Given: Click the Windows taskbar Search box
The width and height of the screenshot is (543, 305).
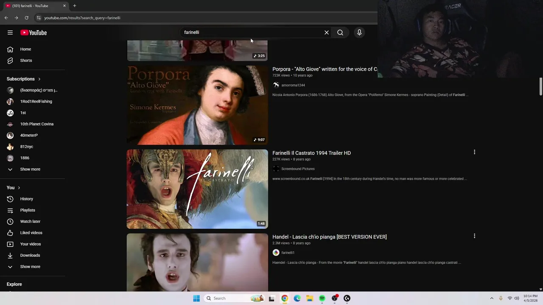Looking at the screenshot, I should [x=235, y=298].
